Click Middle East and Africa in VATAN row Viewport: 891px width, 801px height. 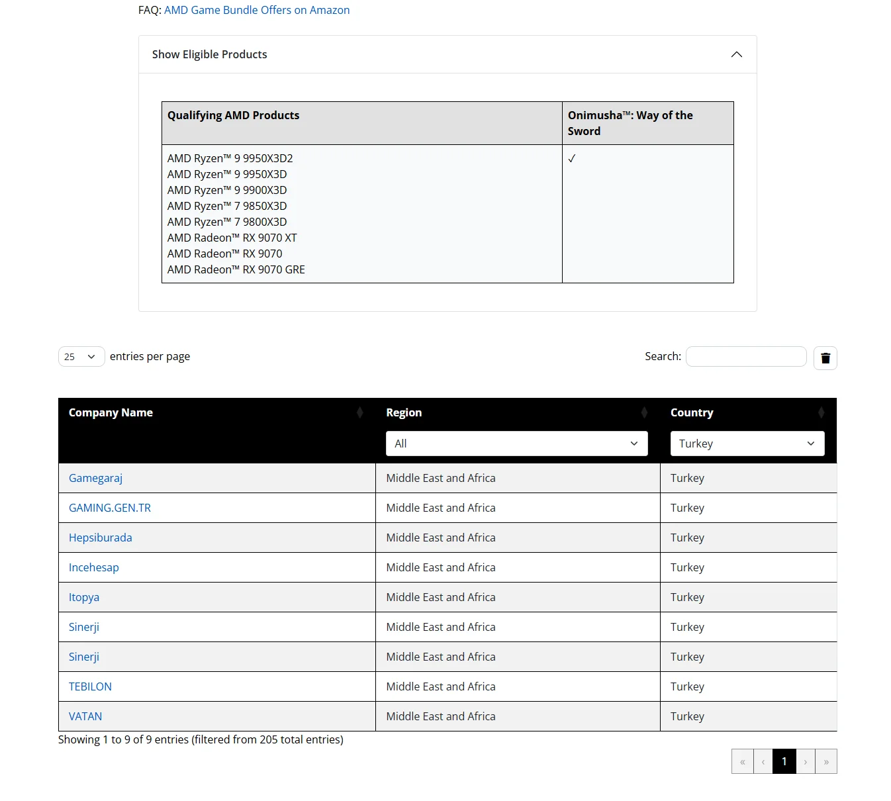[x=441, y=716]
